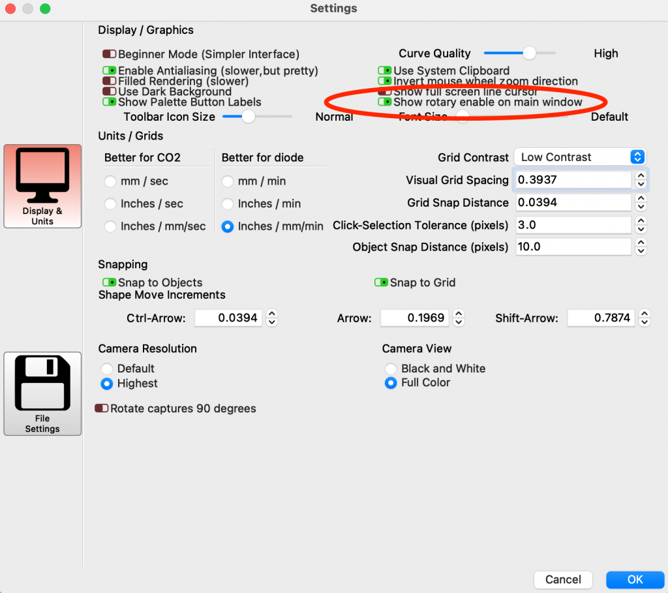This screenshot has width=668, height=593.
Task: Select the Display & Units panel icon
Action: (x=42, y=186)
